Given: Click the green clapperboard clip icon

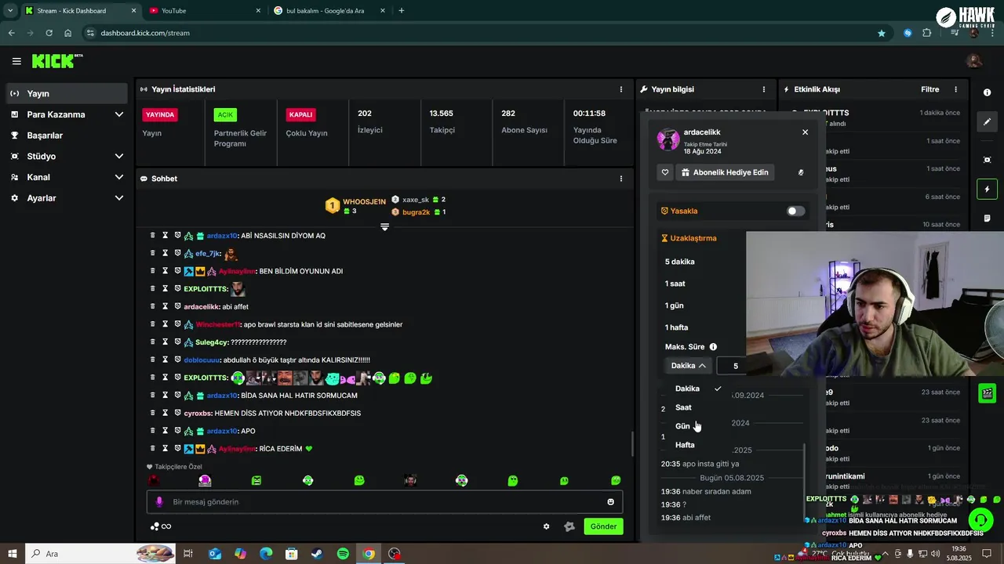Looking at the screenshot, I should pyautogui.click(x=987, y=393).
